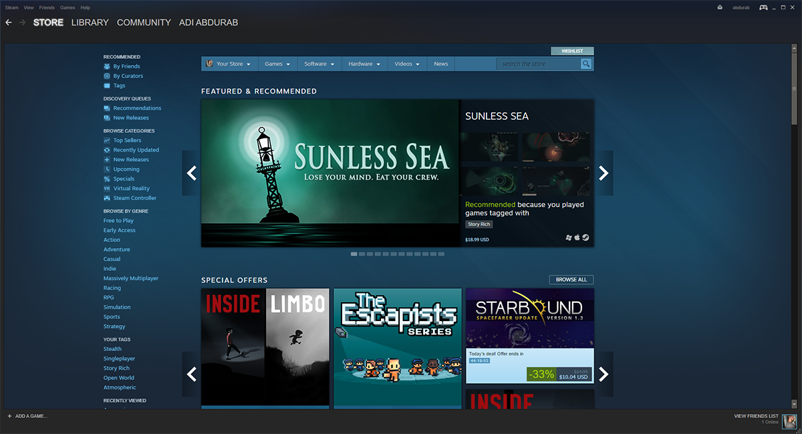Click the By Friends group icon
The height and width of the screenshot is (434, 802).
(x=107, y=66)
